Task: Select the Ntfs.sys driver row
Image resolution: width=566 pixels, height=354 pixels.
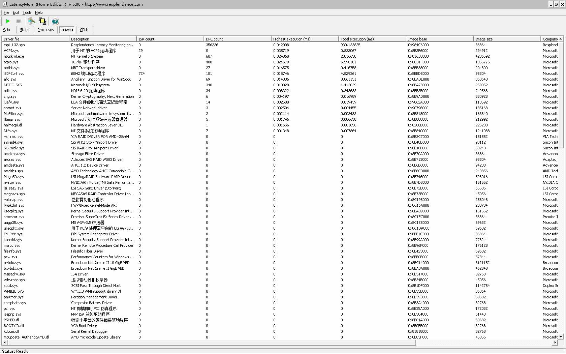Action: [280, 131]
